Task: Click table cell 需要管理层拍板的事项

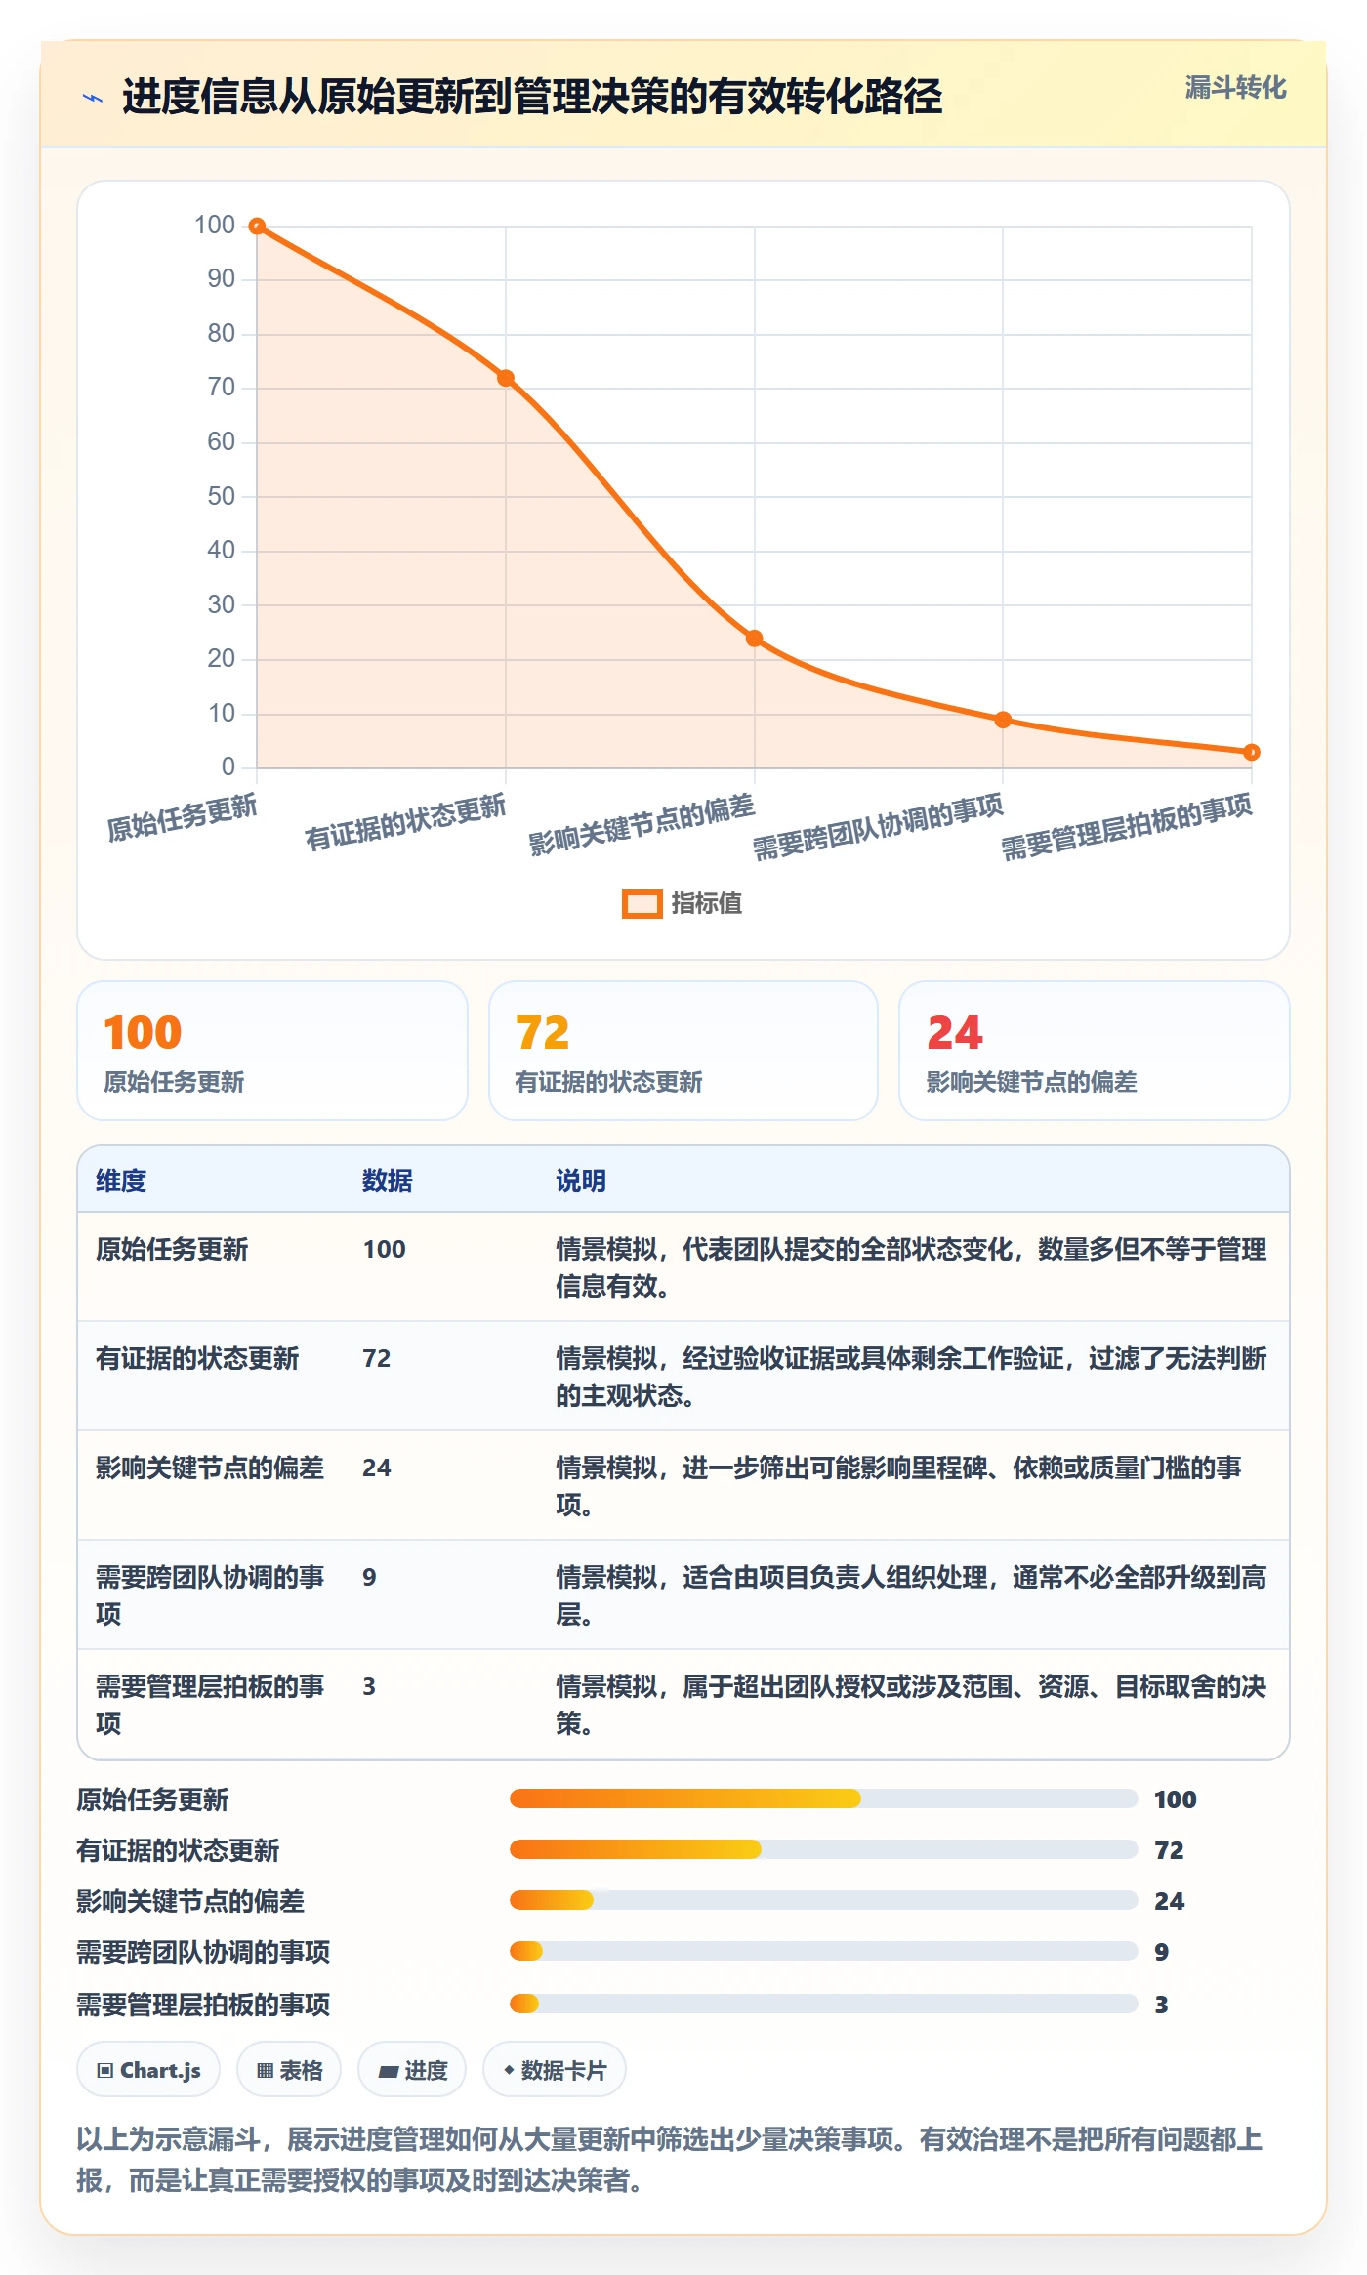Action: pyautogui.click(x=210, y=1705)
